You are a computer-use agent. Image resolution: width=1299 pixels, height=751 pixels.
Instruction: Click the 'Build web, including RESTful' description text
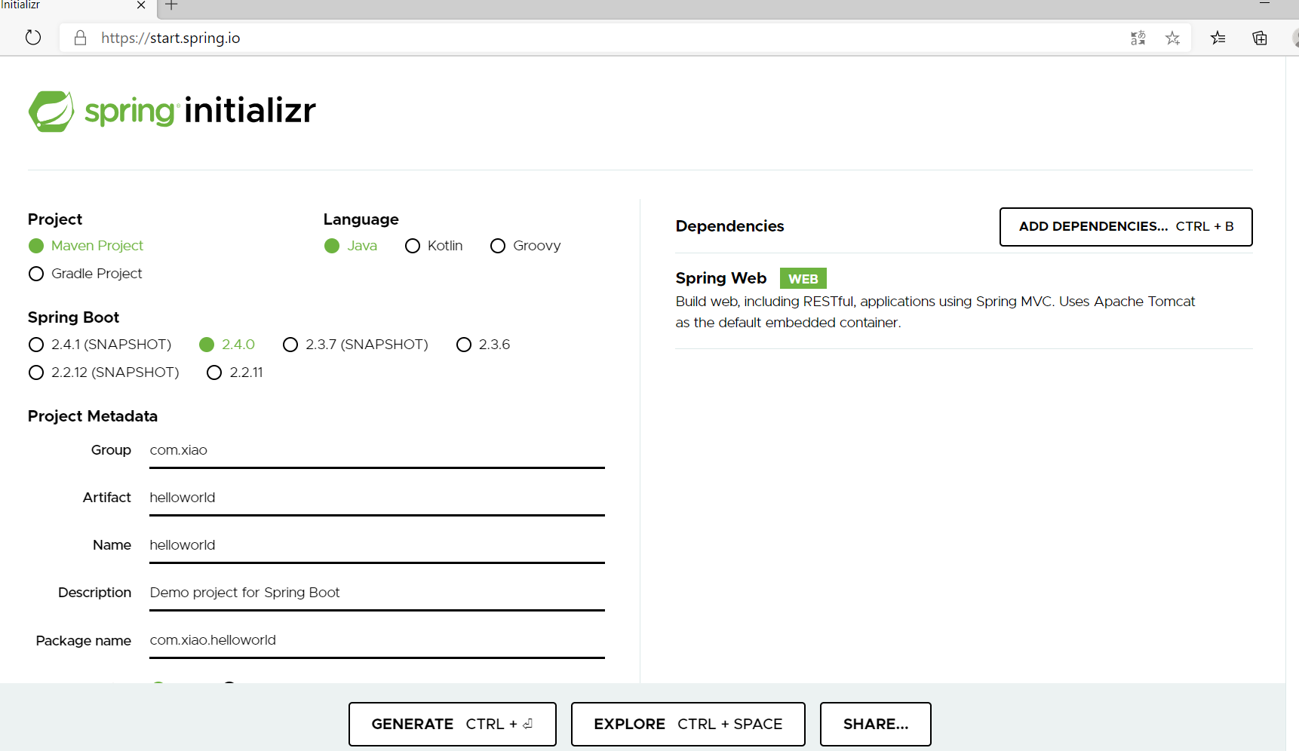(x=935, y=312)
